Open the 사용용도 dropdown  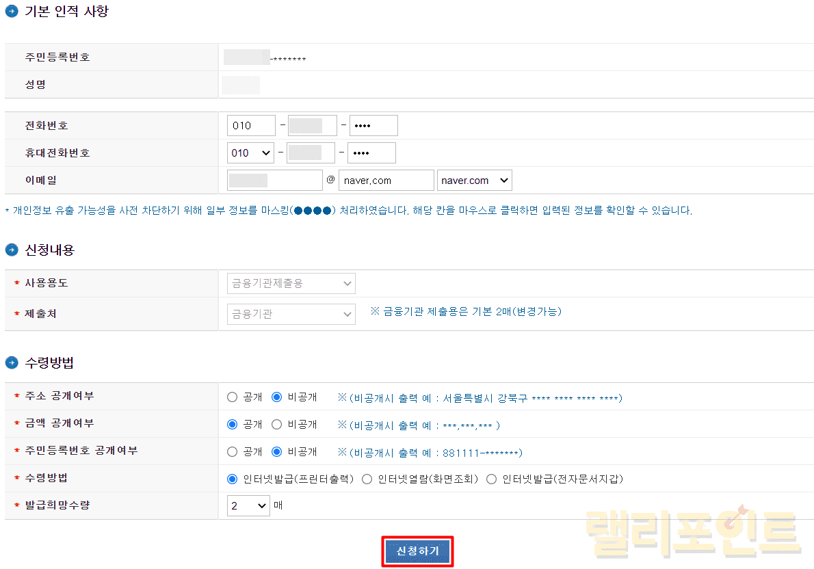[291, 283]
